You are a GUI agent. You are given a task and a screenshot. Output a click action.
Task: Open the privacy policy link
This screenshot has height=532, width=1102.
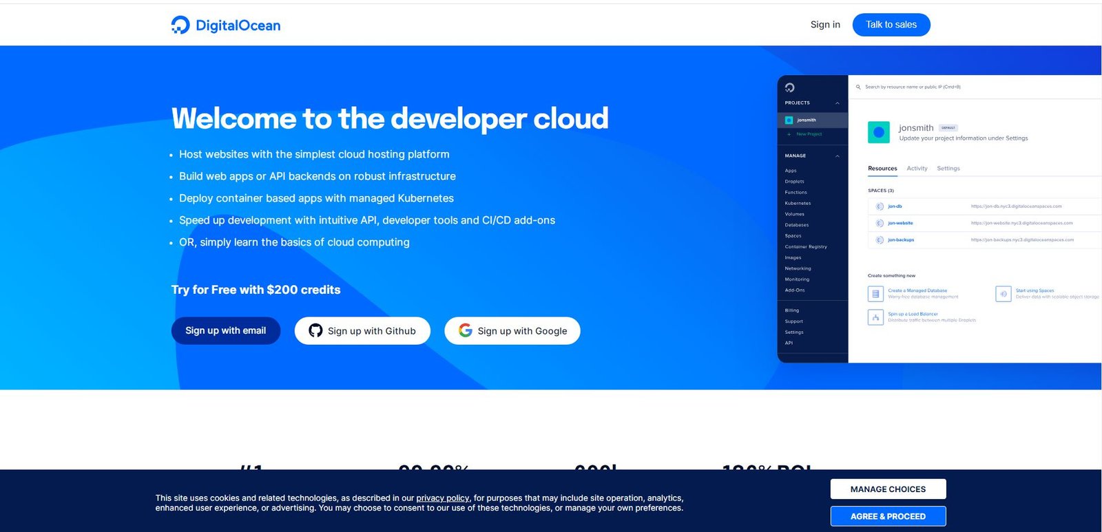(443, 498)
